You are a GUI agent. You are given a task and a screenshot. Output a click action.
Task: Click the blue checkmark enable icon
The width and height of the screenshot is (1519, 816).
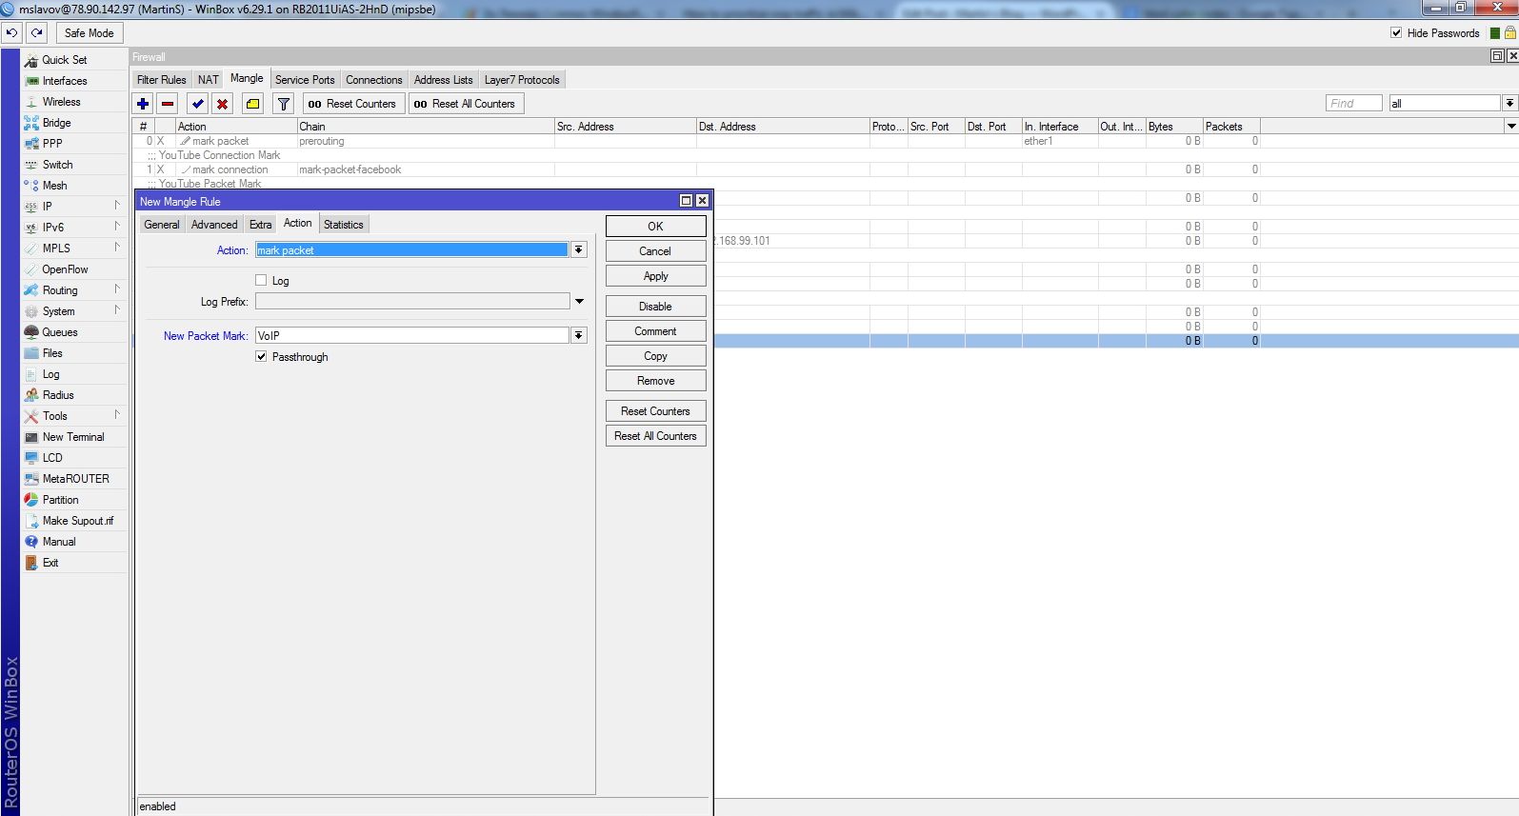pos(197,104)
